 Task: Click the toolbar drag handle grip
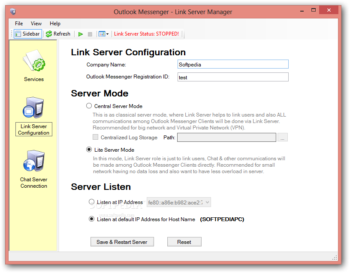coord(12,34)
